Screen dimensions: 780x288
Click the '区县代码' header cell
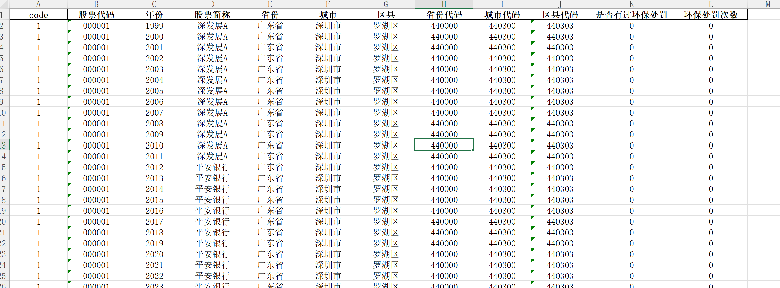(560, 14)
